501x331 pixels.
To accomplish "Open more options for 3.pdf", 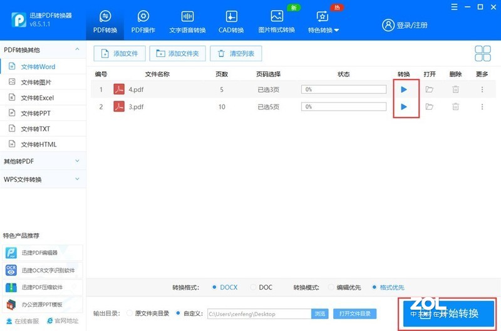I will tap(482, 106).
